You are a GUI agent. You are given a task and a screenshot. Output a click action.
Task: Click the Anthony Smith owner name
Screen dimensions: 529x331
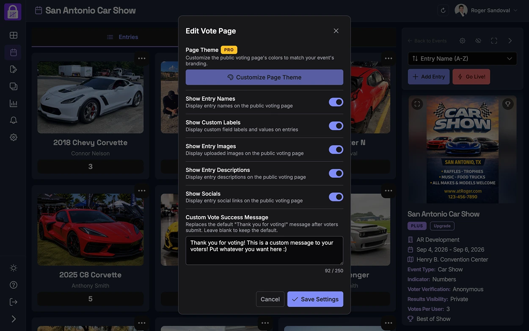91,286
